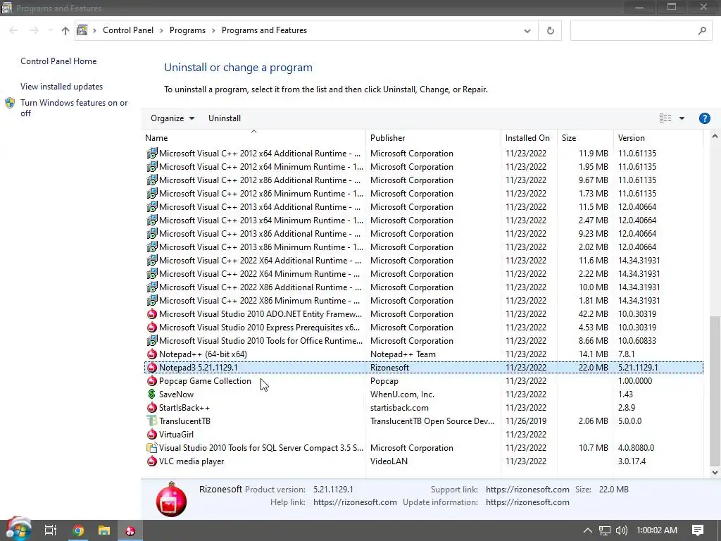The height and width of the screenshot is (541, 721).
Task: Click the VLC media player icon
Action: [152, 461]
